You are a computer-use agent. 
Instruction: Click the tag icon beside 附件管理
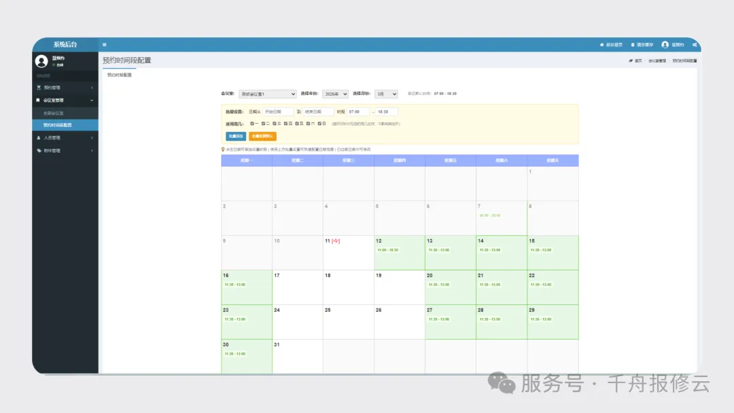tap(39, 150)
